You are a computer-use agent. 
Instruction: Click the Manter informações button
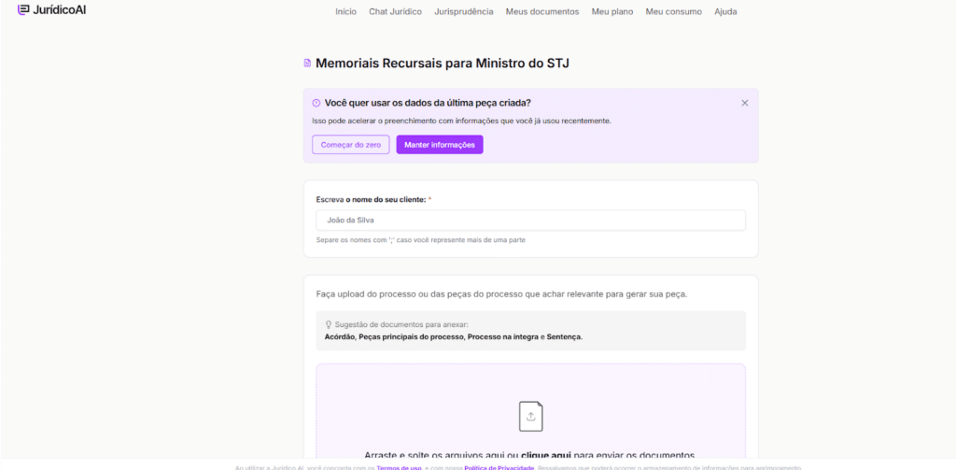point(440,145)
